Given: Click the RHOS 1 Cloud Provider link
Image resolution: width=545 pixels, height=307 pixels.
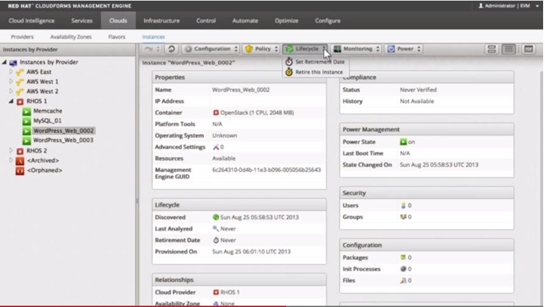Looking at the screenshot, I should coord(230,292).
